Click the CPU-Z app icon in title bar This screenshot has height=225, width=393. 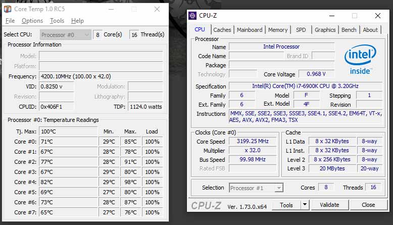(x=192, y=16)
